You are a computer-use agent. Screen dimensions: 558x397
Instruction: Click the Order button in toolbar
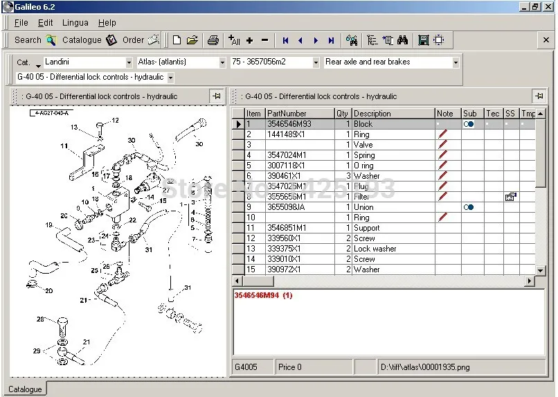tap(141, 40)
